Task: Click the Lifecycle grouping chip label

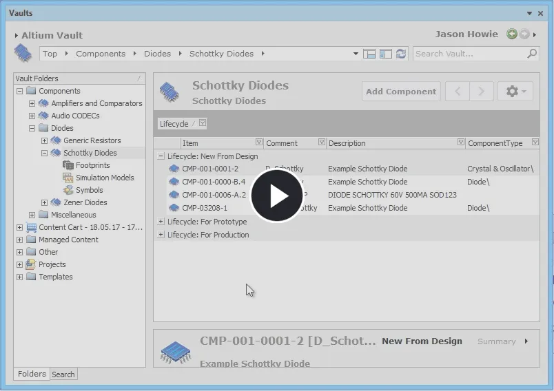Action: pyautogui.click(x=174, y=124)
